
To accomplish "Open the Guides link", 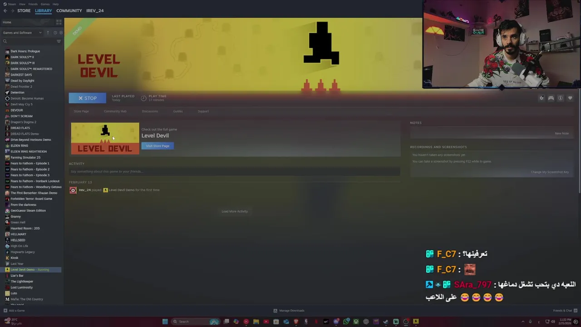I will pos(177,111).
